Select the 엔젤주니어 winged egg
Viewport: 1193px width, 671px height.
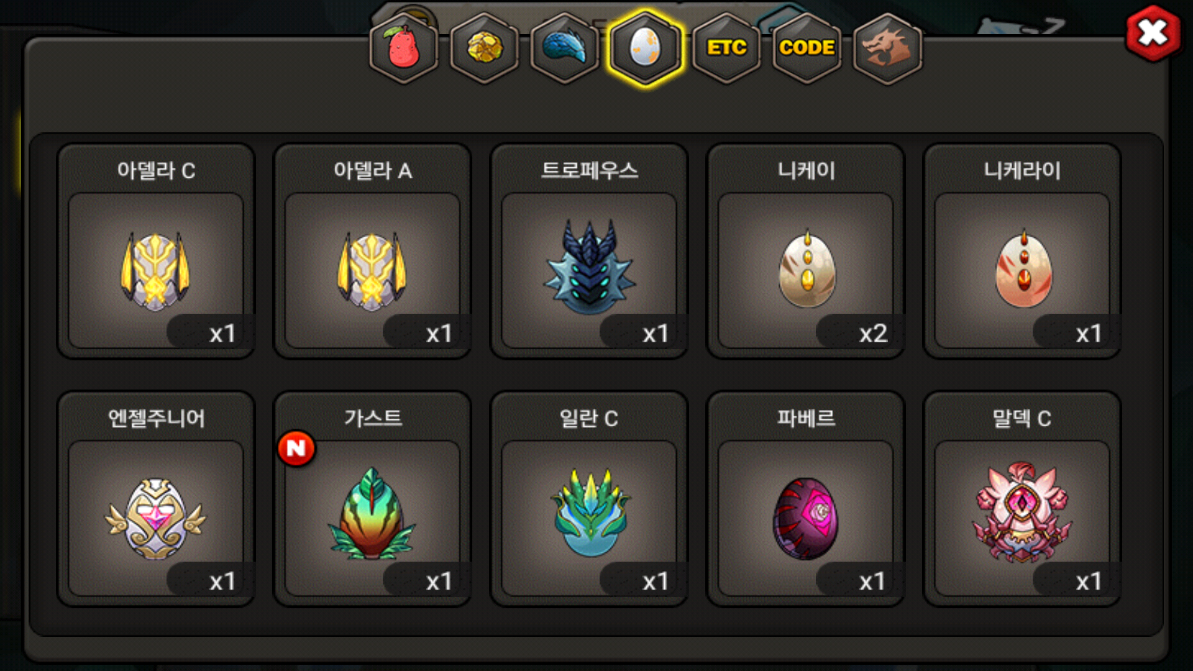click(x=156, y=499)
